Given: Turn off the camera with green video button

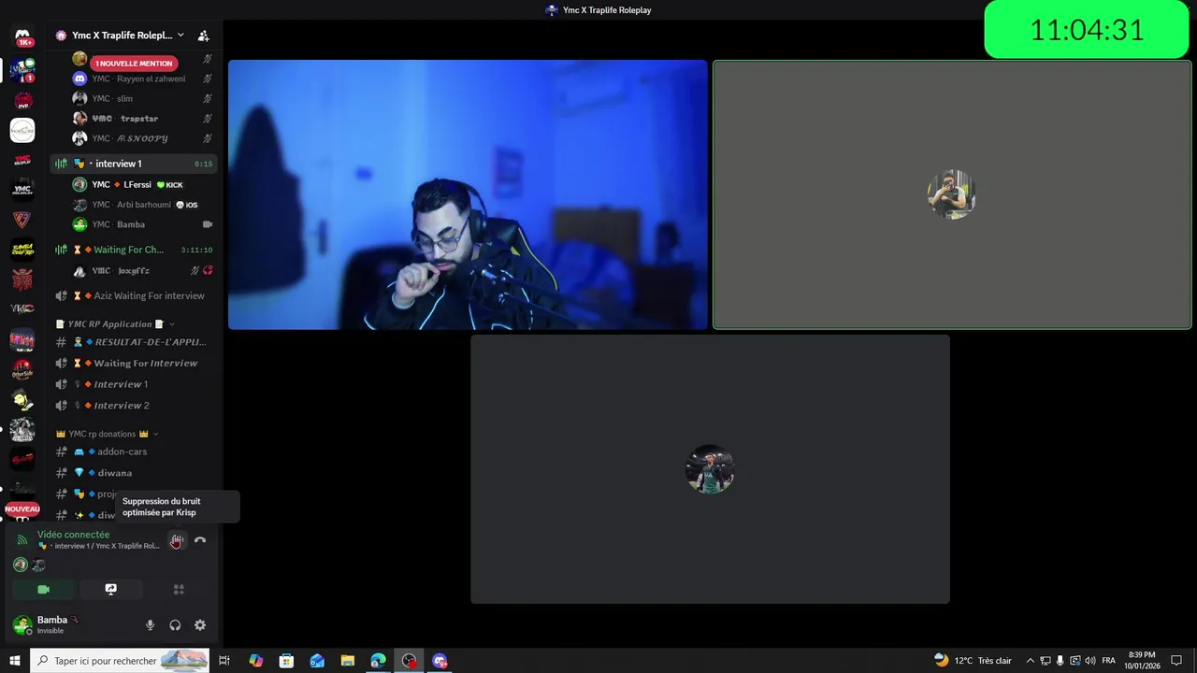Looking at the screenshot, I should (x=43, y=590).
